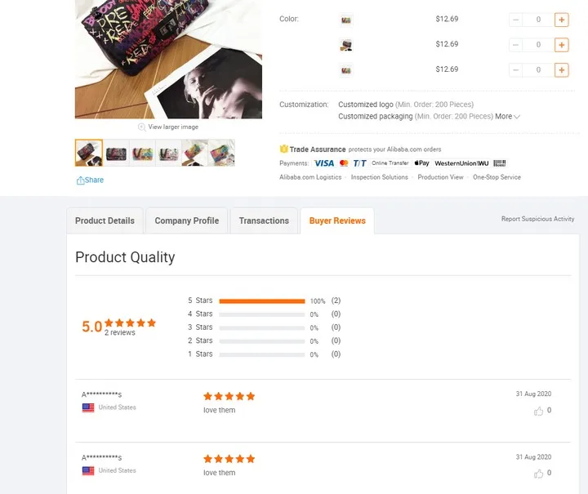Expand More customization options
The width and height of the screenshot is (588, 494).
coord(507,117)
